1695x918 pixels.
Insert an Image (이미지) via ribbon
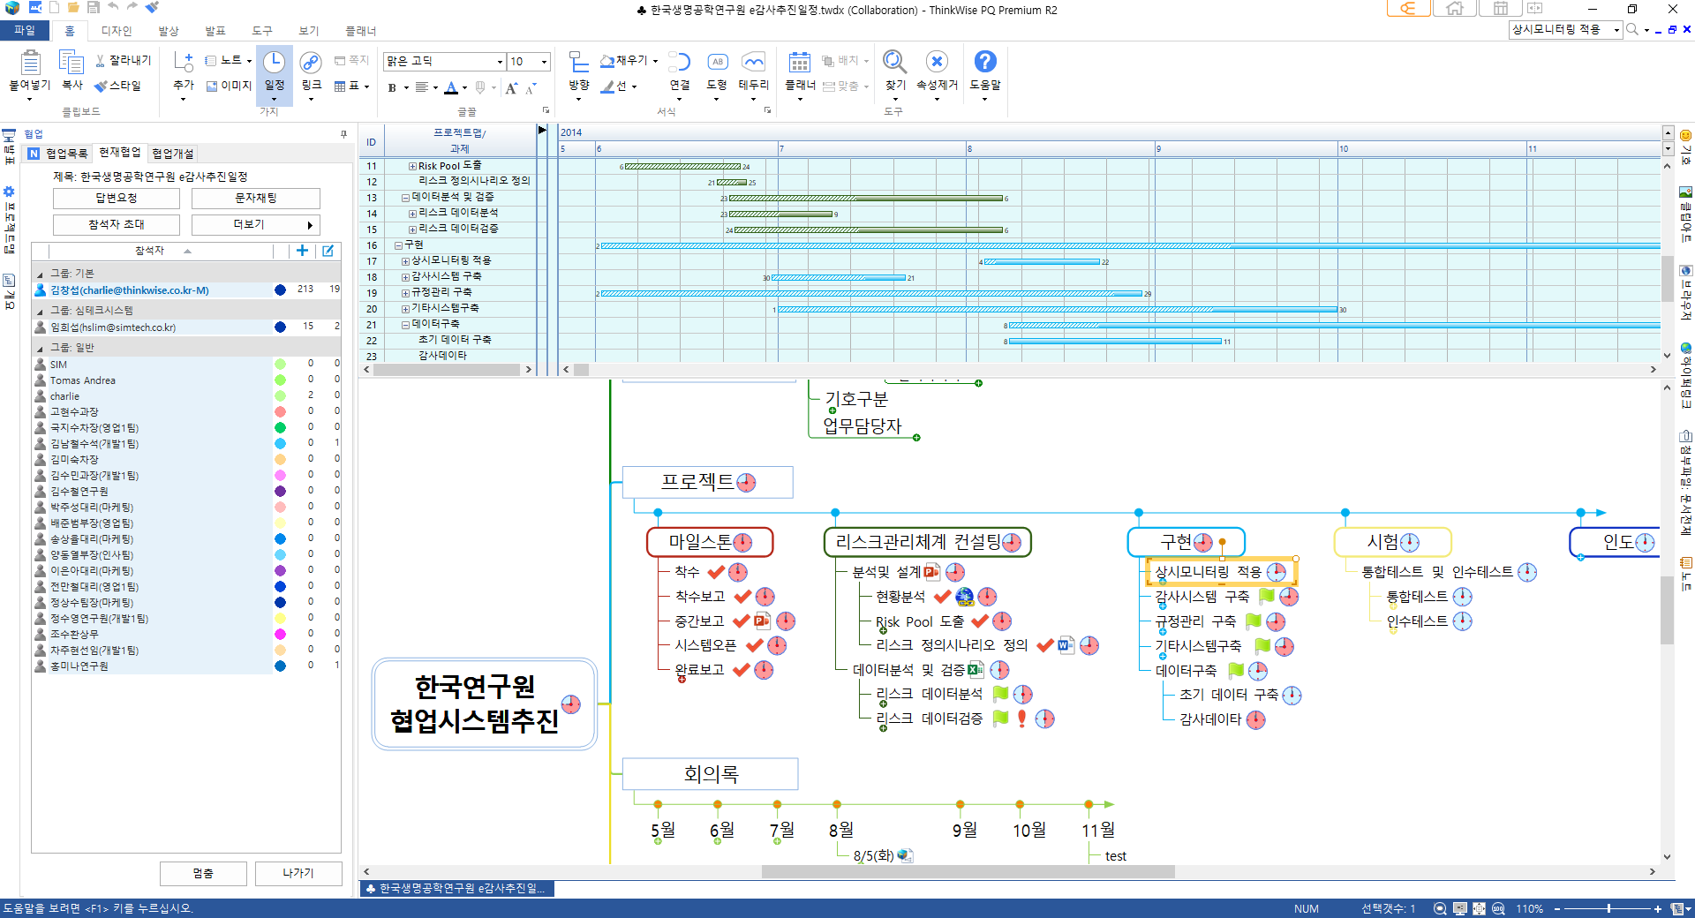point(230,86)
